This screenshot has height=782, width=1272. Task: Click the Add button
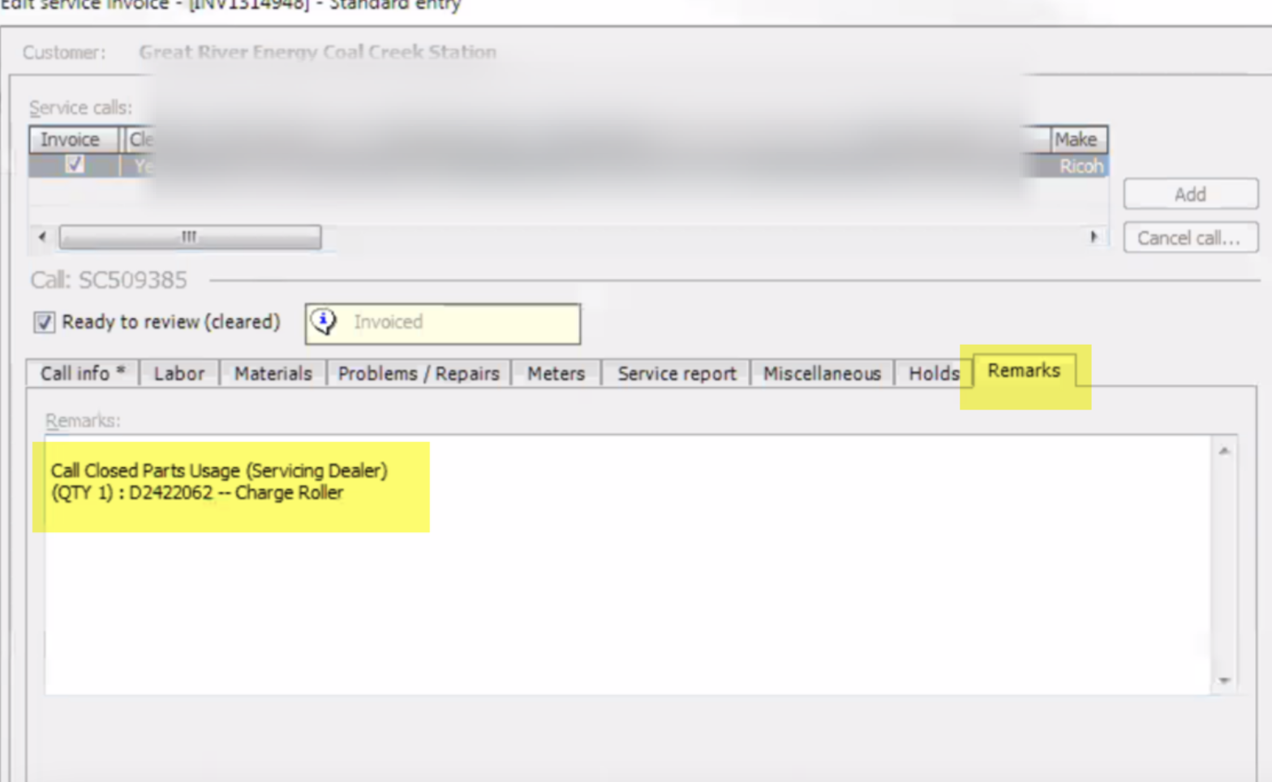coord(1191,194)
